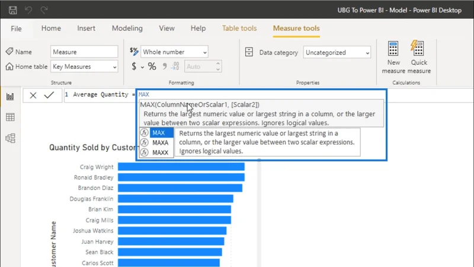Click the Douglas Franklin bar
The width and height of the screenshot is (474, 267).
[x=175, y=199]
